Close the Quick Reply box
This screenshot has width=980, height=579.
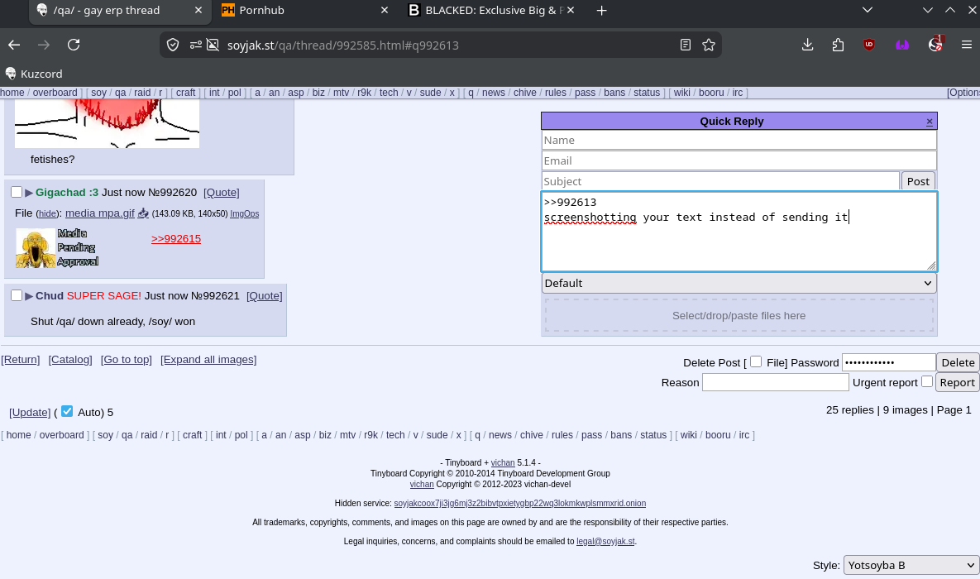(930, 122)
